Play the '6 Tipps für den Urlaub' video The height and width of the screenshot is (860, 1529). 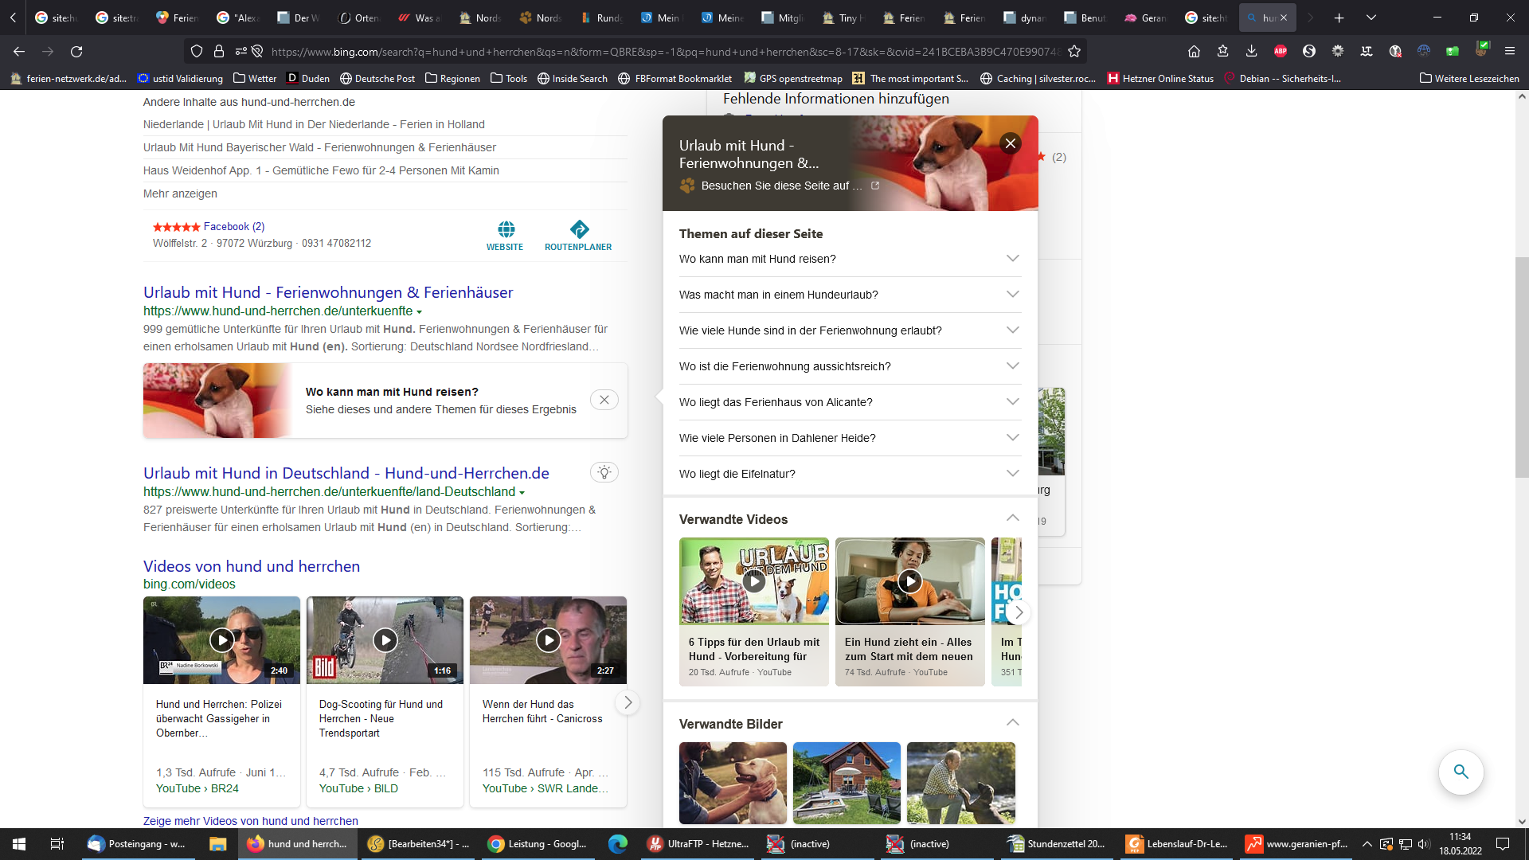coord(753,581)
